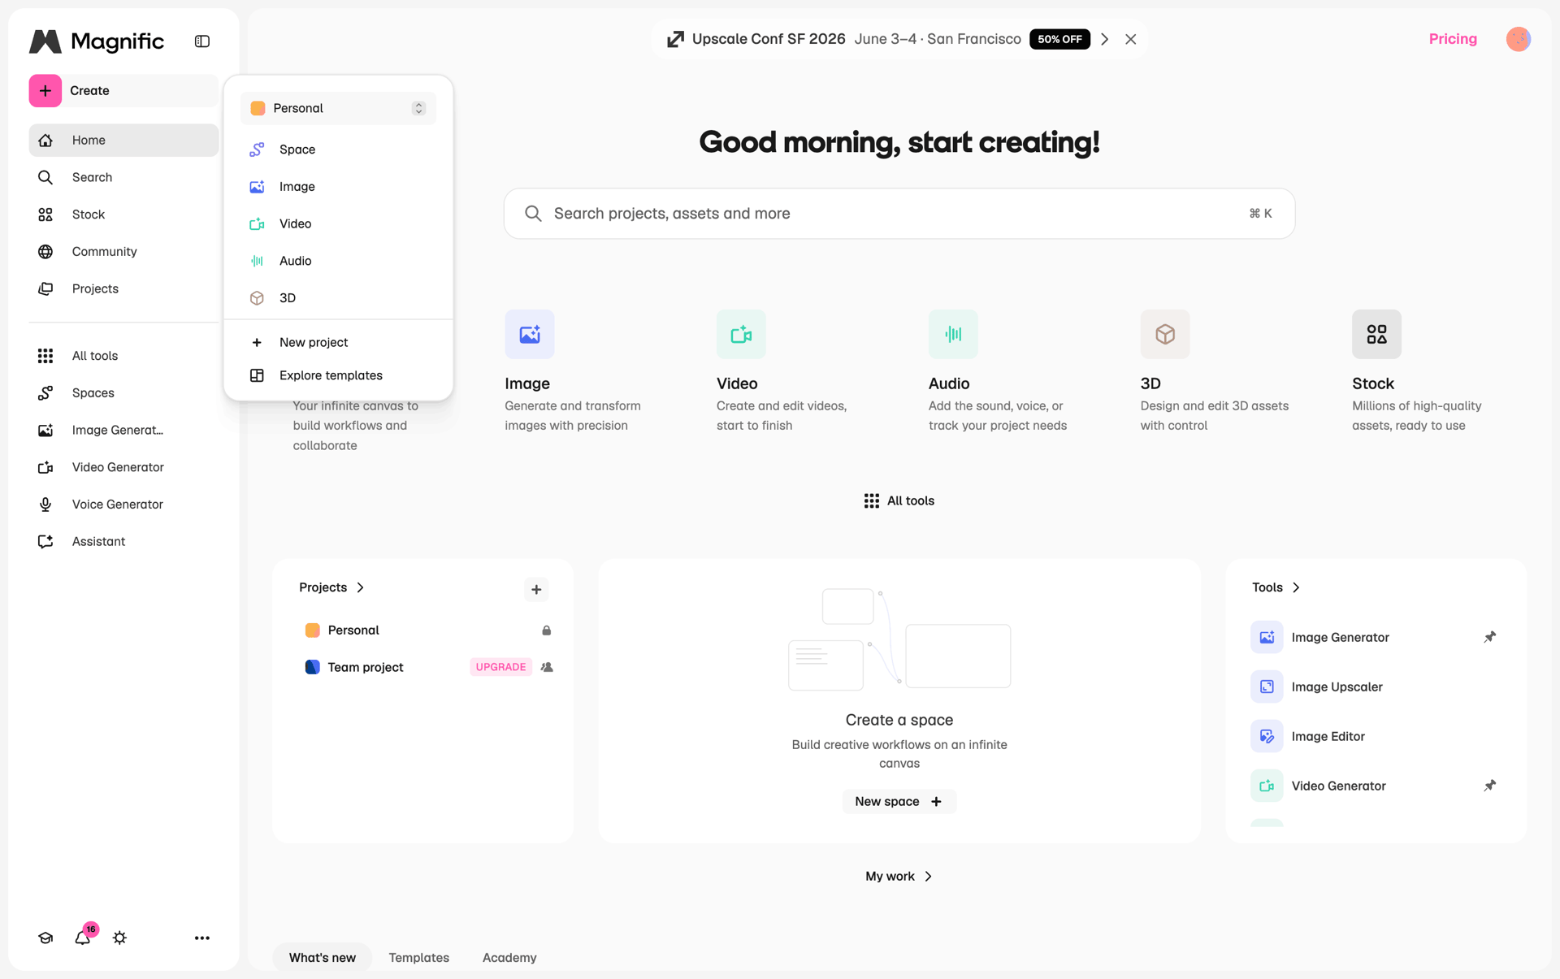Click the Upscale Conf SF 2026 banner text

click(x=769, y=39)
